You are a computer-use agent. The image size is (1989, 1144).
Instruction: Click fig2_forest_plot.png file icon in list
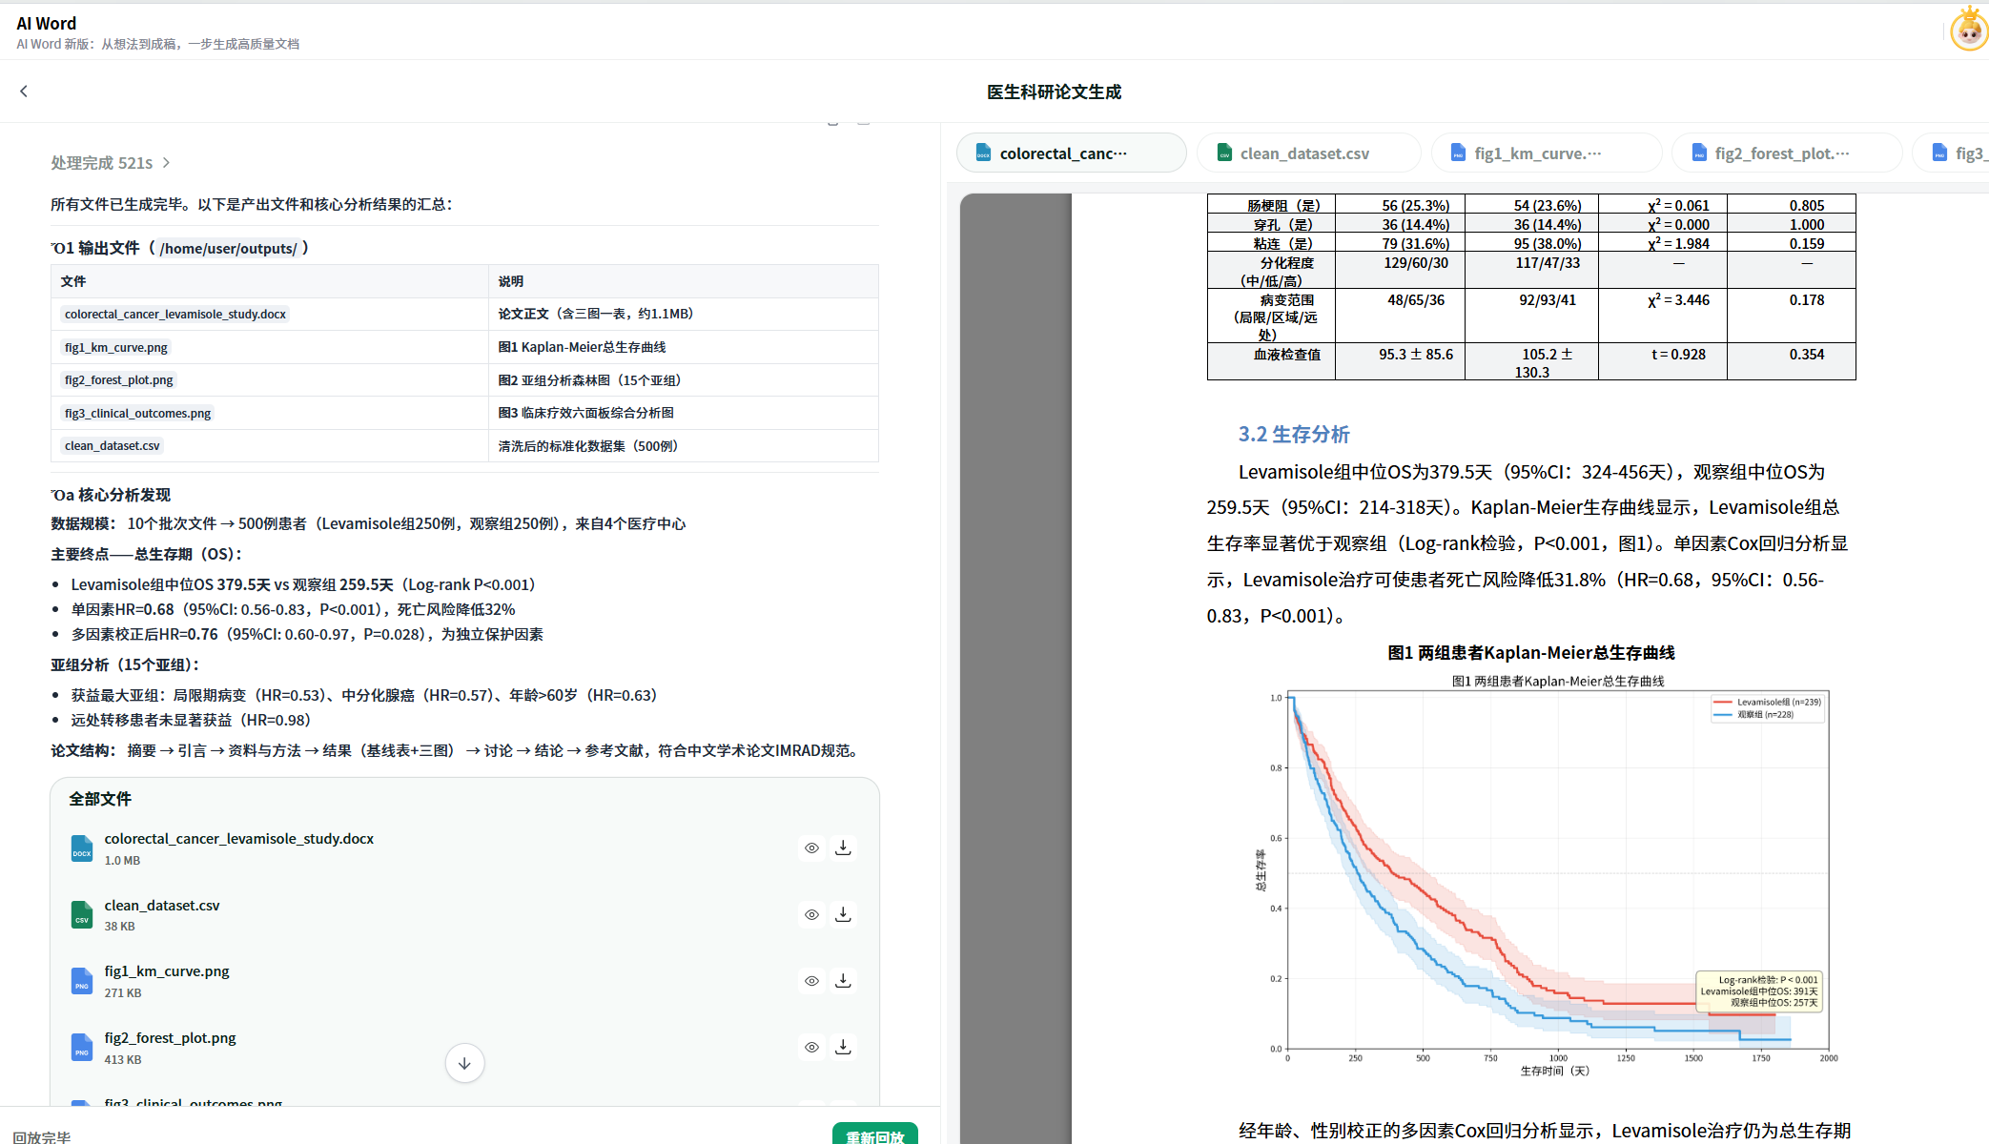pos(82,1048)
